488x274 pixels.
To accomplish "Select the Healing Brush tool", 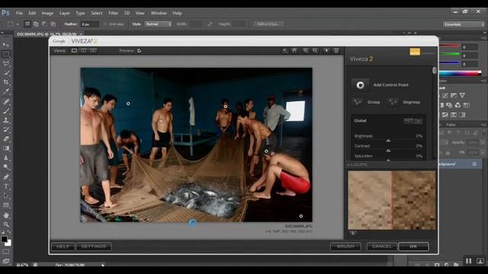I will click(x=6, y=101).
